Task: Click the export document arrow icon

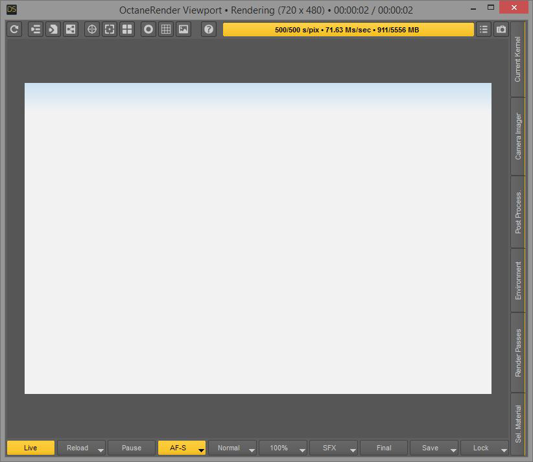Action: click(x=53, y=29)
